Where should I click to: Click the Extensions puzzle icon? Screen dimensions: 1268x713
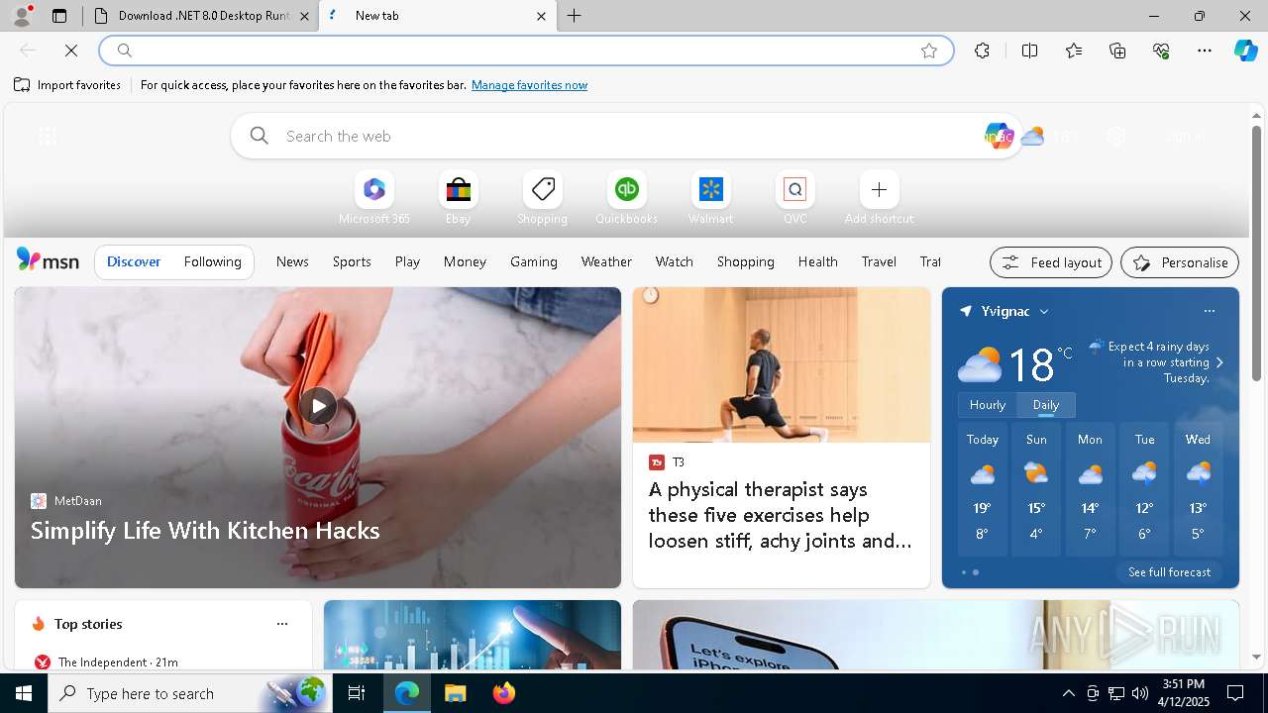click(982, 51)
